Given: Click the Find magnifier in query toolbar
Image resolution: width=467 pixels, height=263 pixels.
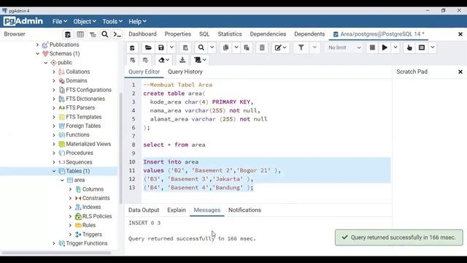Looking at the screenshot, I should pos(201,47).
